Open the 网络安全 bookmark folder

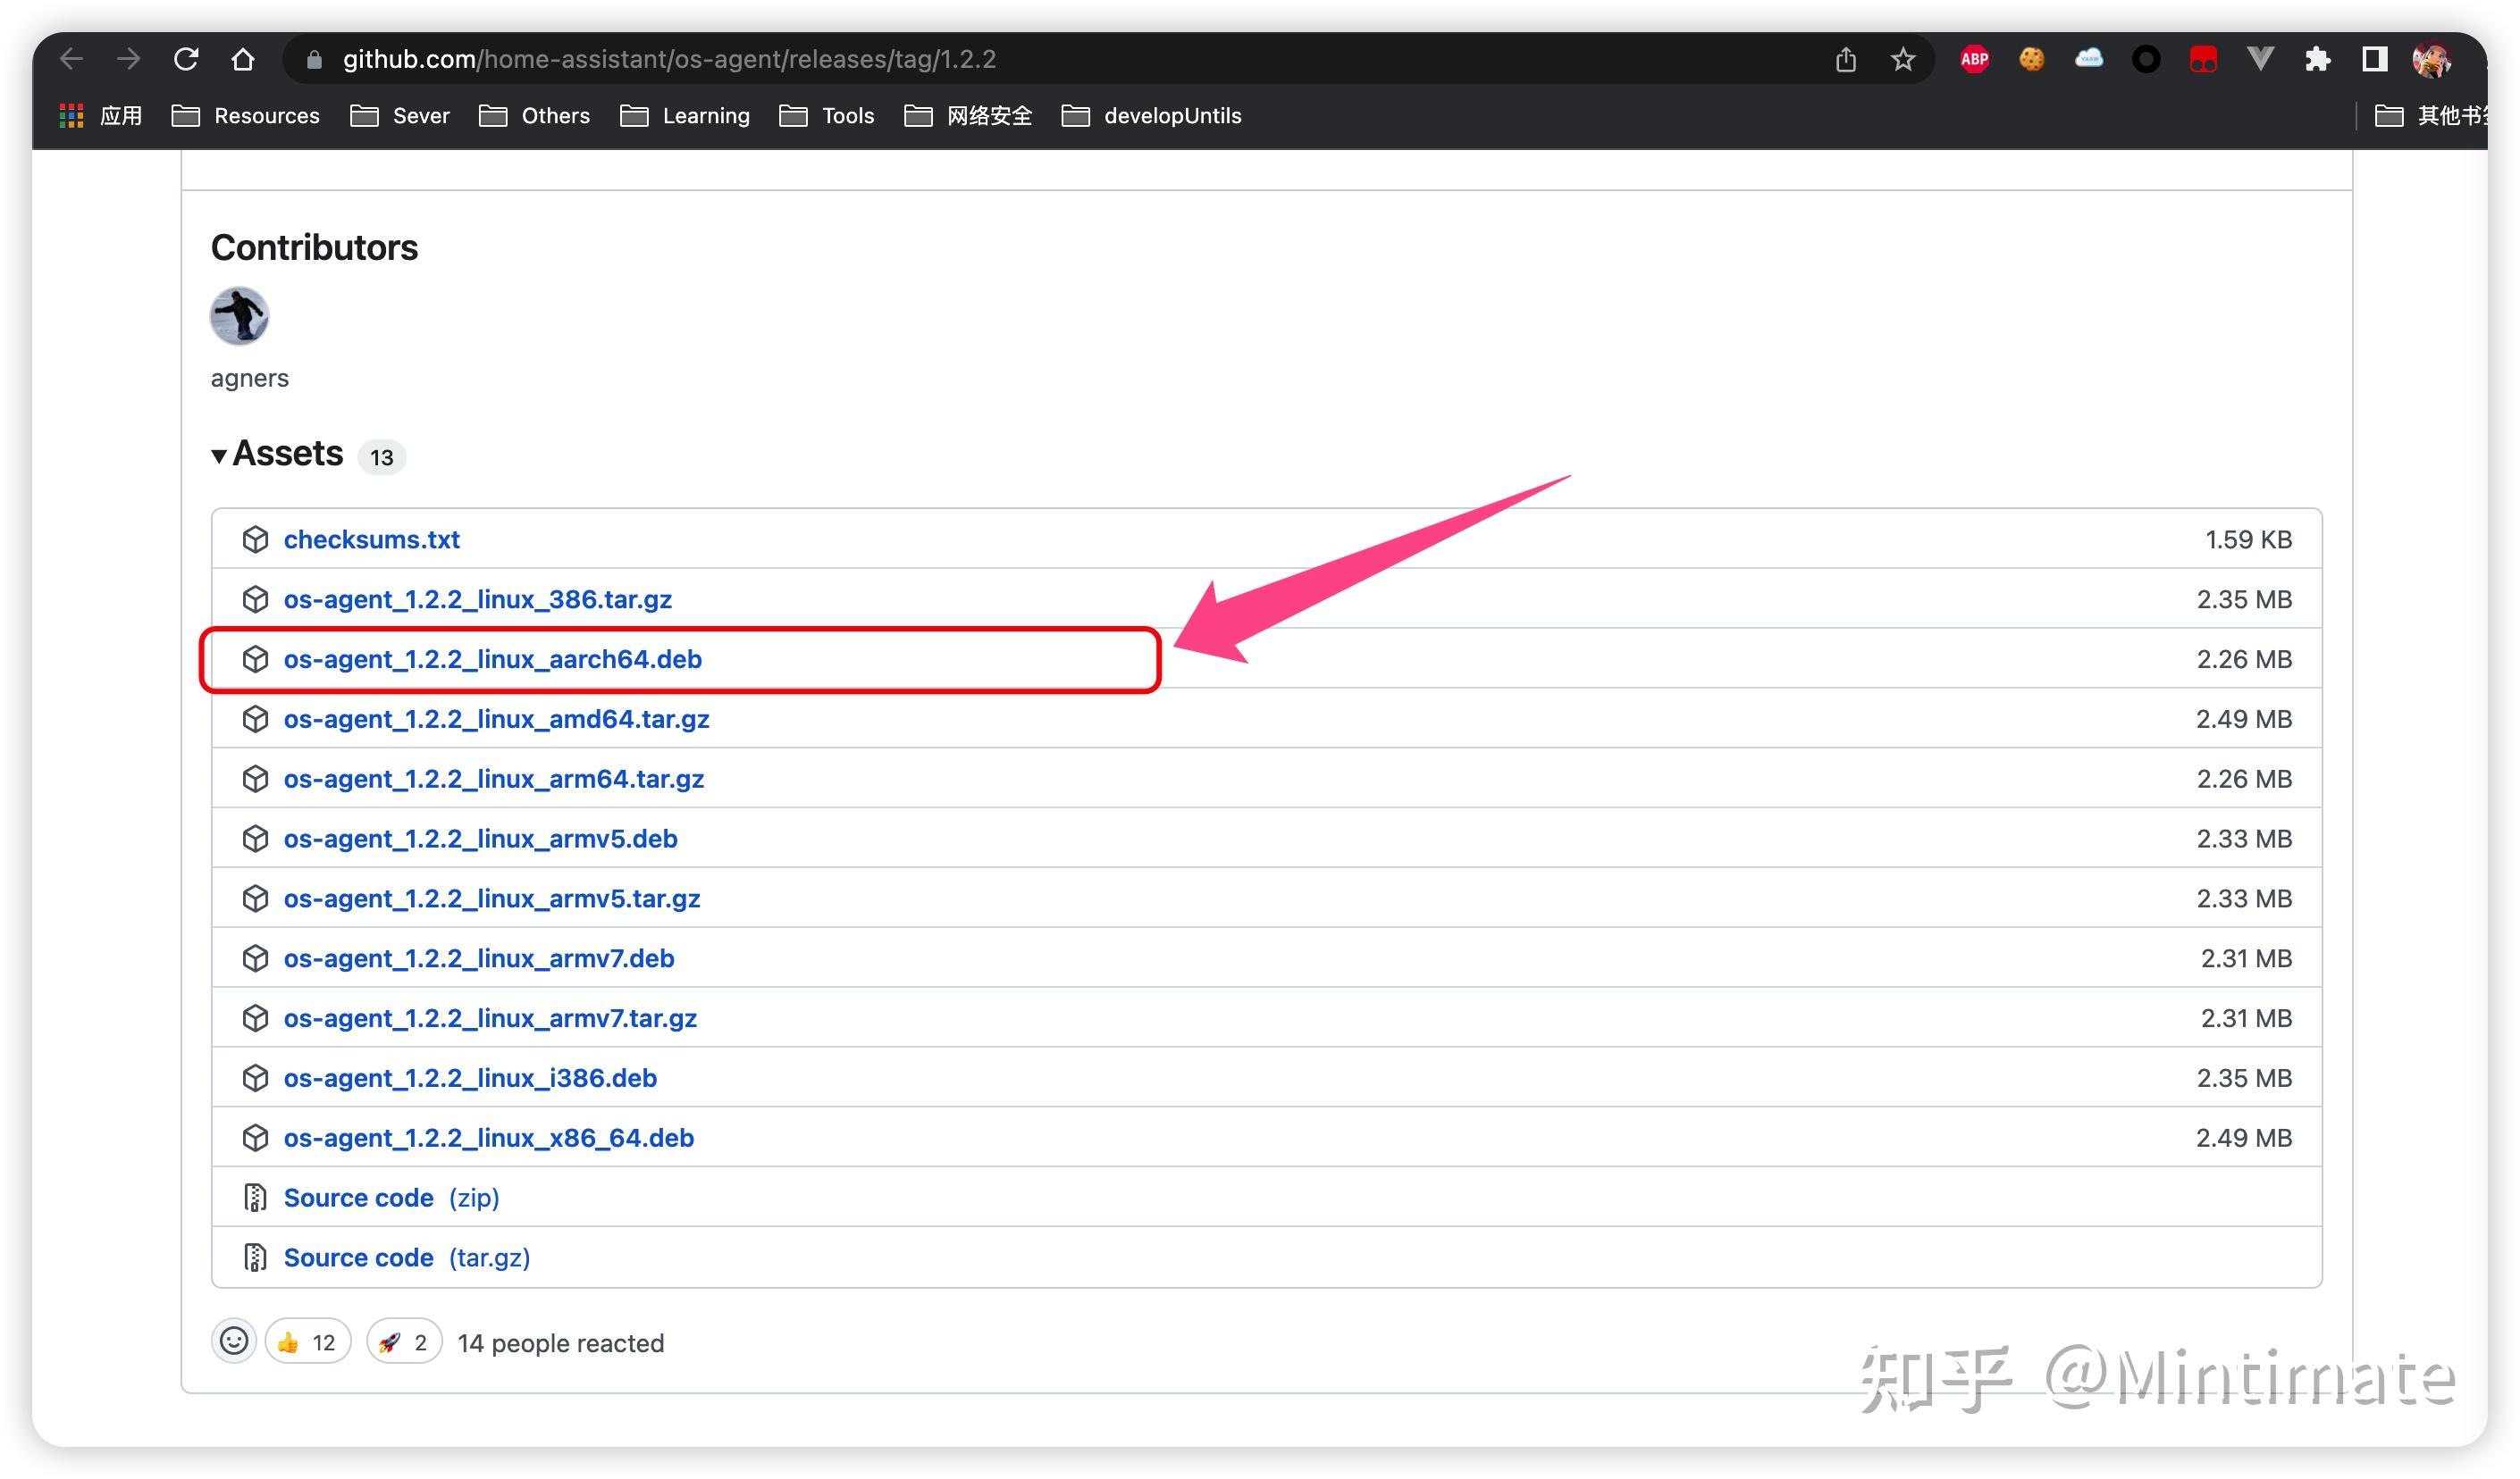point(968,116)
